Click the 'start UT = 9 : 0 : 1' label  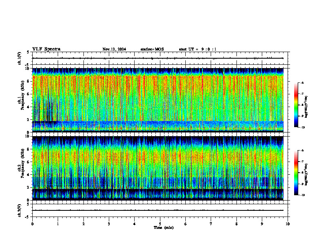click(x=198, y=49)
